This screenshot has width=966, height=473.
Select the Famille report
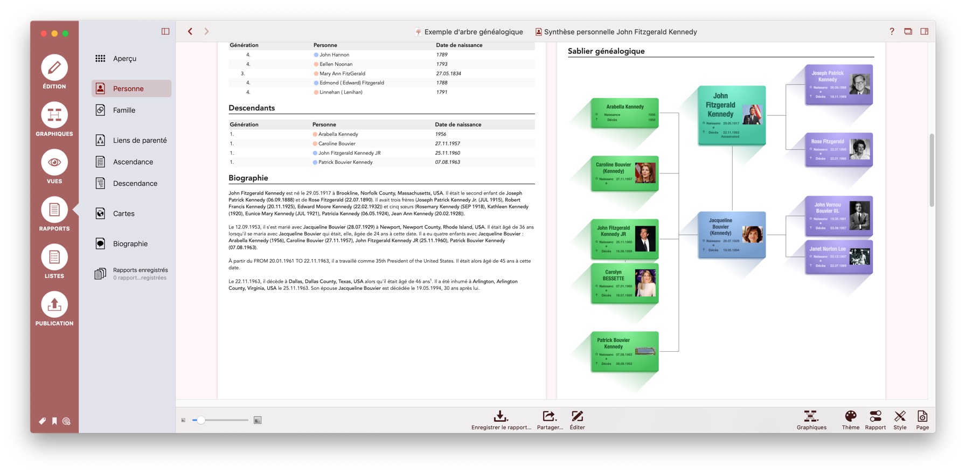pos(131,110)
